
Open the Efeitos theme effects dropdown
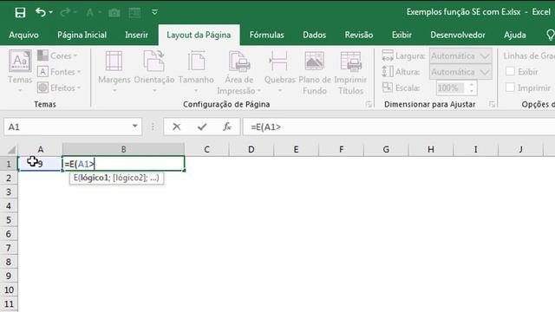59,88
